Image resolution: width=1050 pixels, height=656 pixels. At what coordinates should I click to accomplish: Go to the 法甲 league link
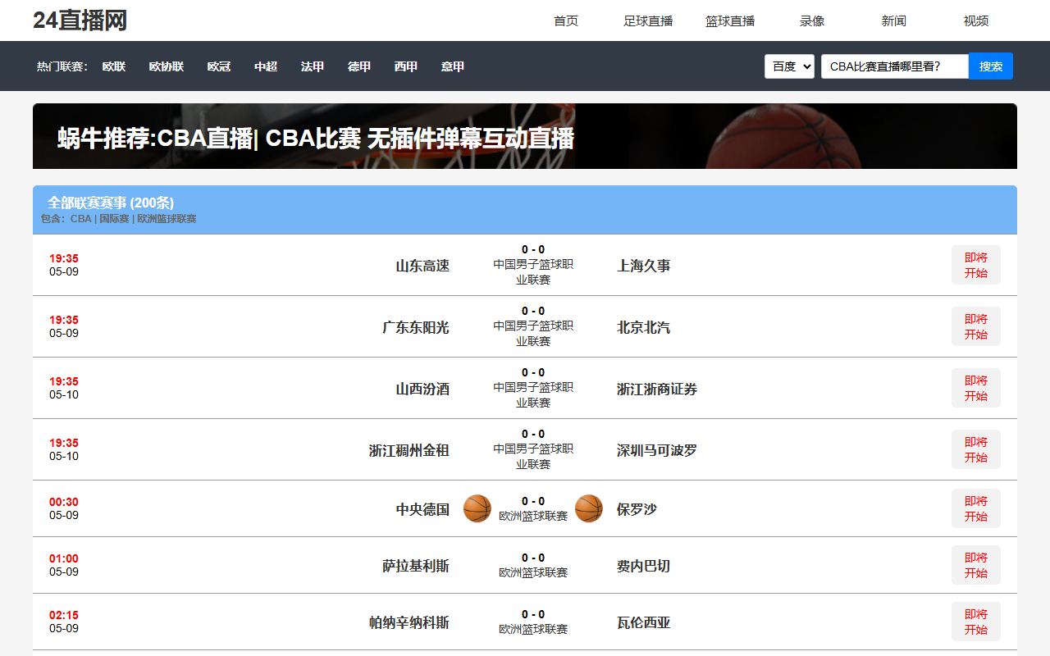pyautogui.click(x=313, y=66)
